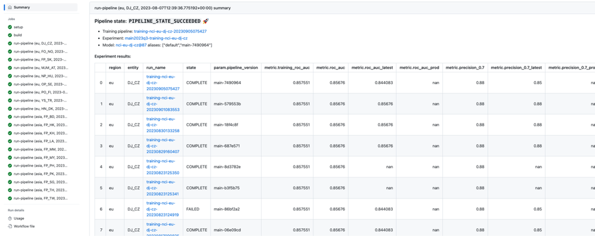
Task: Open training pipeline training-nci-eu-dj-cz-20230905075427 link
Action: click(x=170, y=31)
